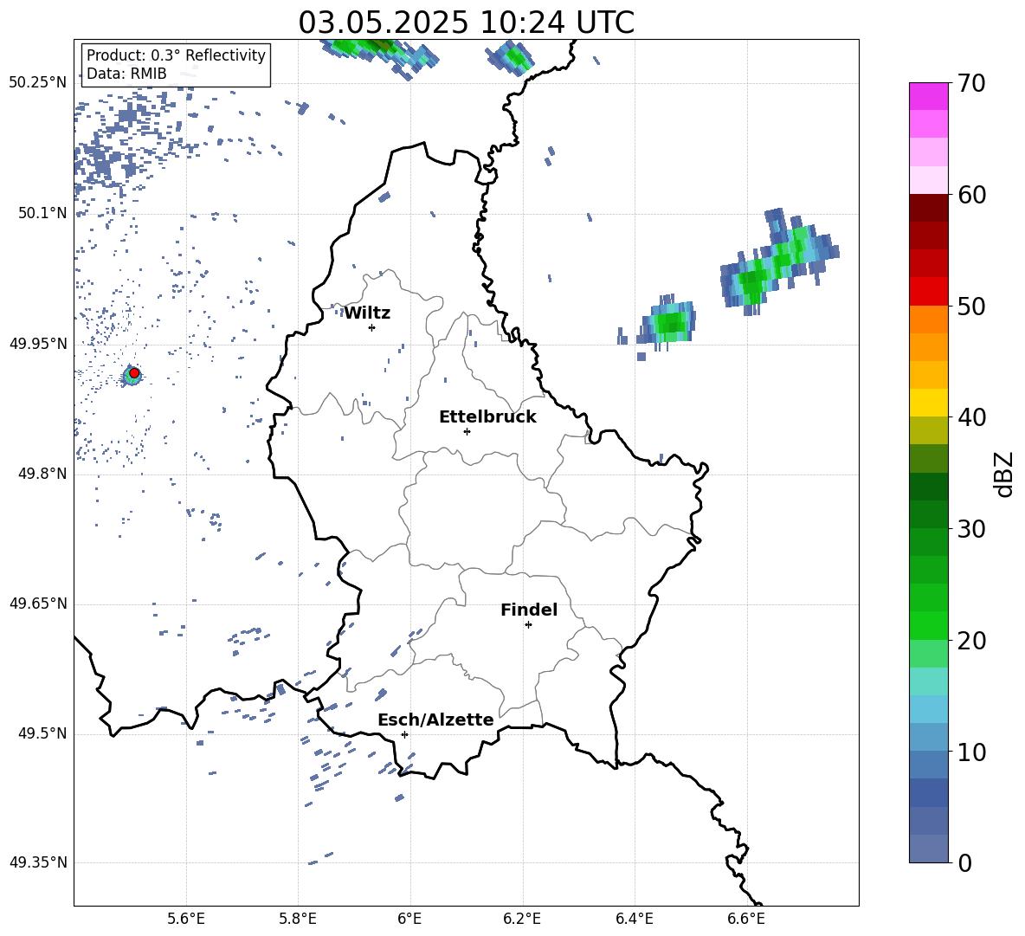
Task: Click the 10 value on colorbar
Action: click(x=971, y=752)
